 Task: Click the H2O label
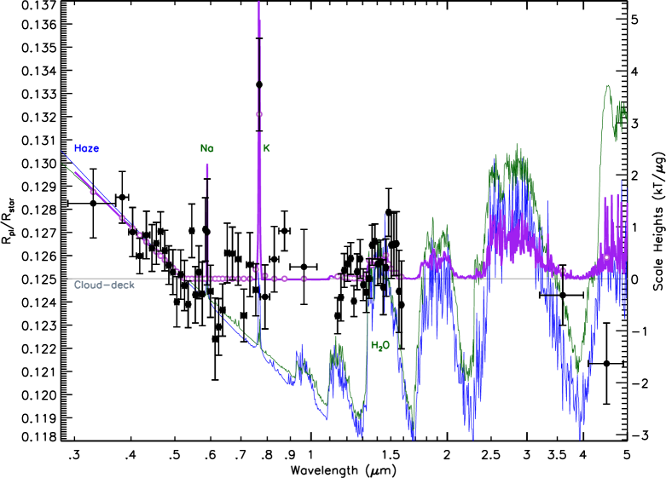380,346
